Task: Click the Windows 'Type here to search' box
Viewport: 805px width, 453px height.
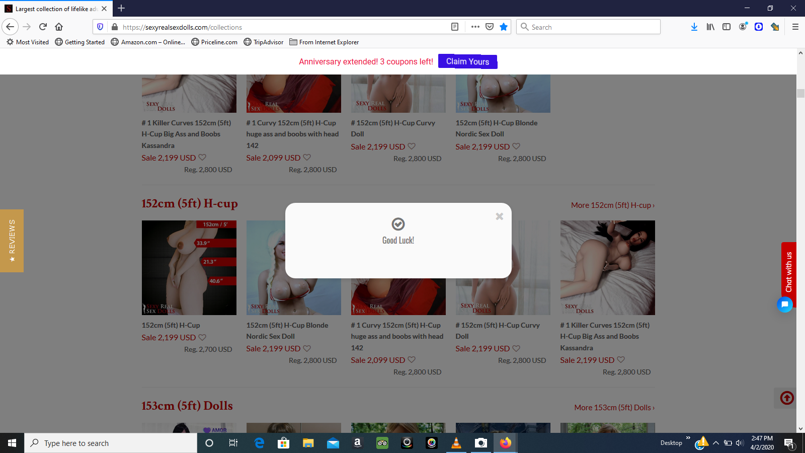Action: (111, 443)
